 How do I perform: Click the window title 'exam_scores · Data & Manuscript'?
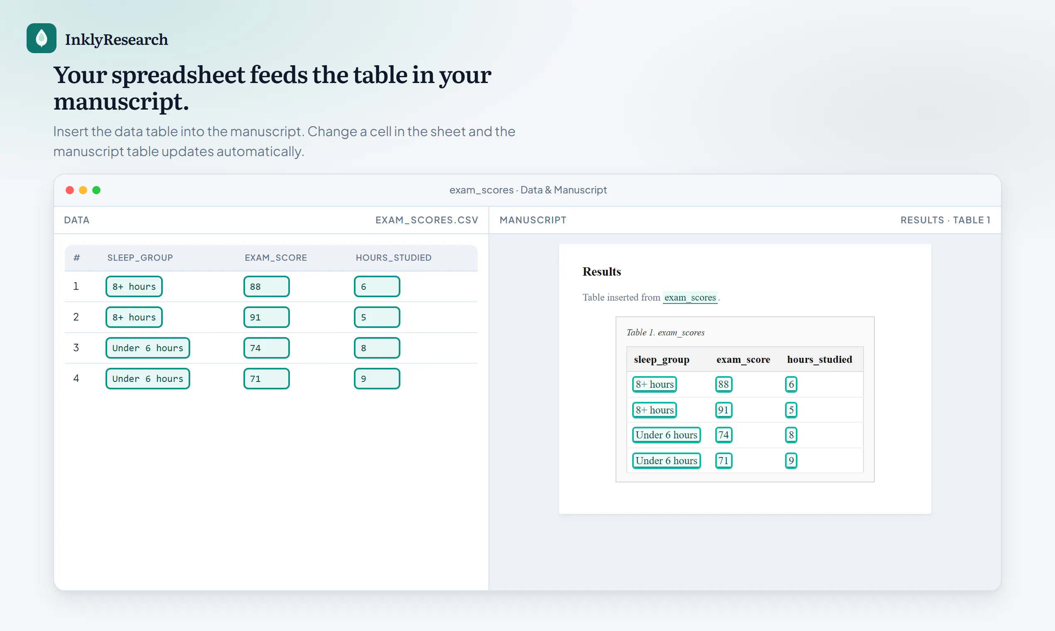pos(528,190)
